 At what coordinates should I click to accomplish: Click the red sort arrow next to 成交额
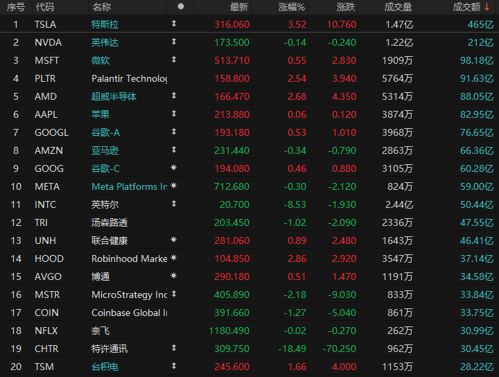[487, 7]
